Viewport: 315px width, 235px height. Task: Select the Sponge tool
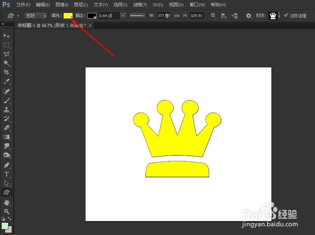(7, 155)
